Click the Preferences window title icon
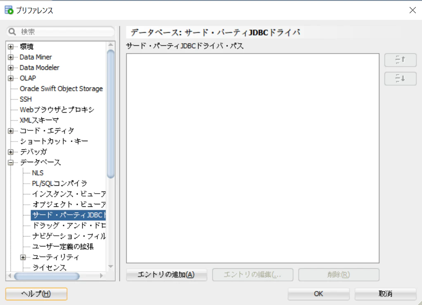 point(9,10)
